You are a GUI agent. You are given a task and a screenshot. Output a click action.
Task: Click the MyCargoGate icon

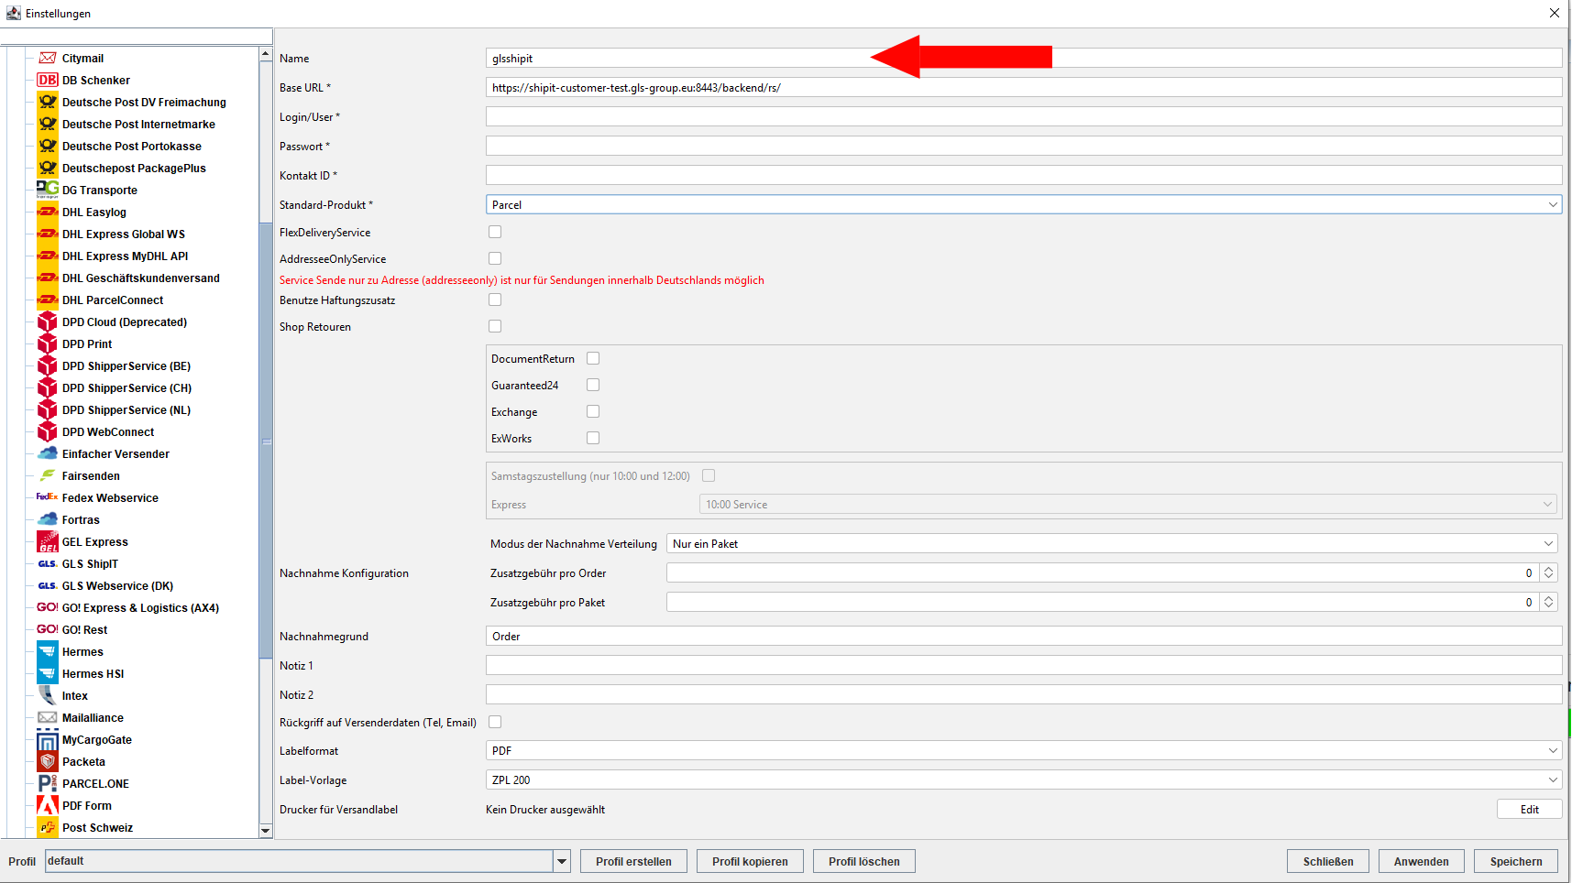tap(48, 739)
